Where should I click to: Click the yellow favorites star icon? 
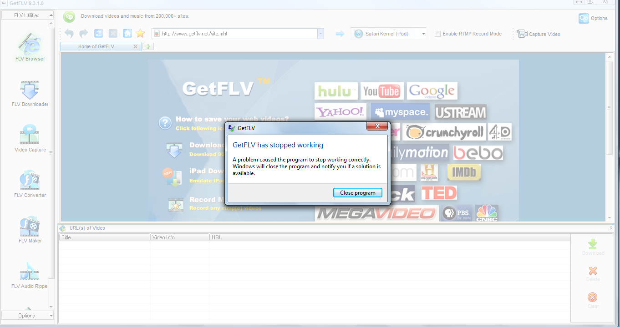point(140,33)
